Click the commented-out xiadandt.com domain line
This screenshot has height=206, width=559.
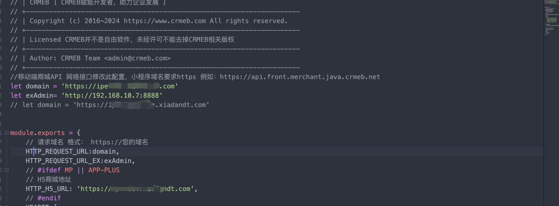click(x=110, y=105)
